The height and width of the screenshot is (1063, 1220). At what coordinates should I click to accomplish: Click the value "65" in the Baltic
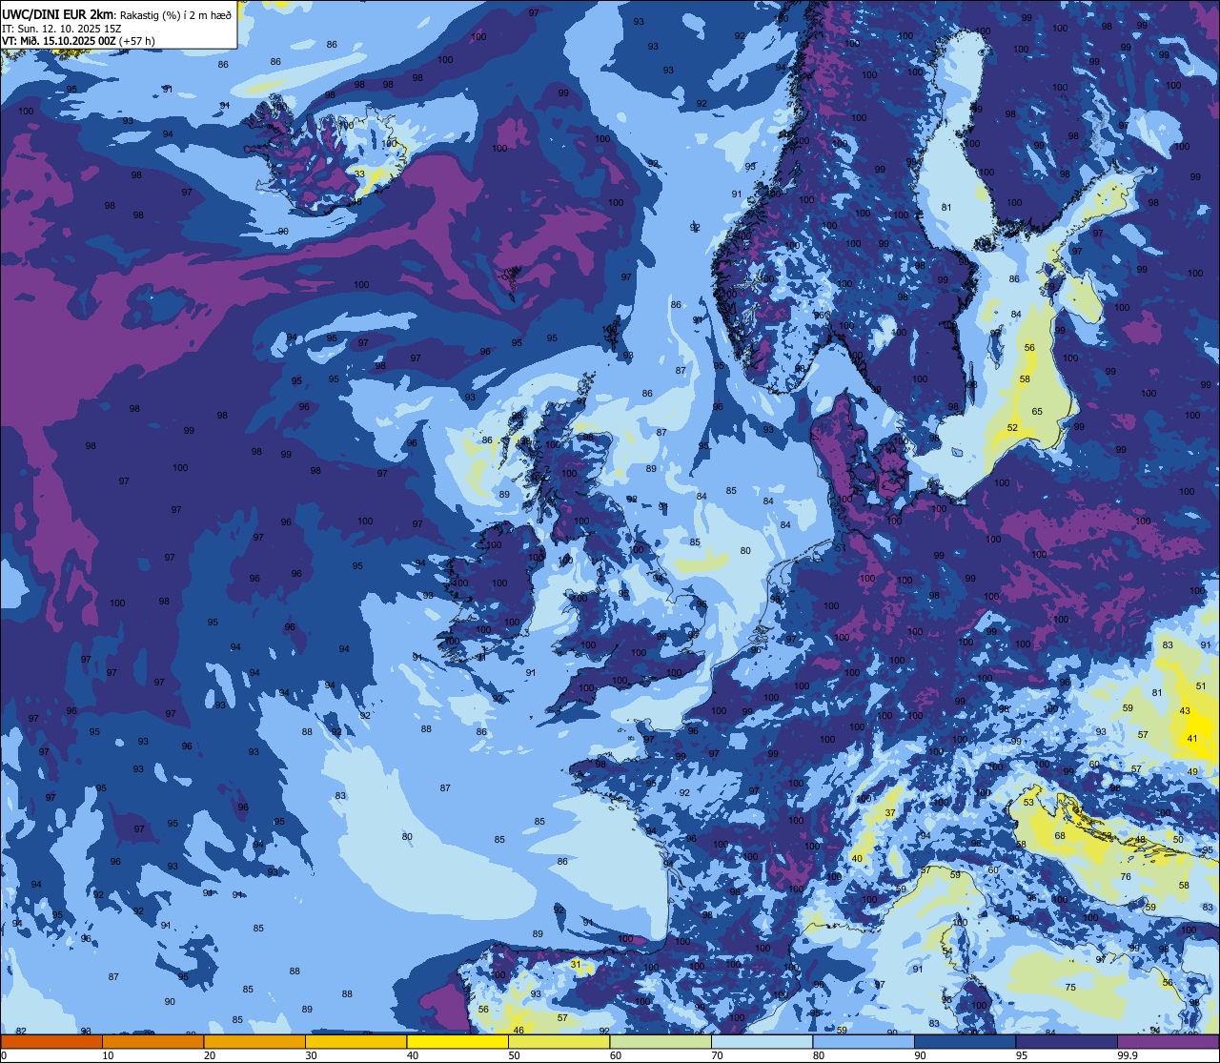[1037, 412]
